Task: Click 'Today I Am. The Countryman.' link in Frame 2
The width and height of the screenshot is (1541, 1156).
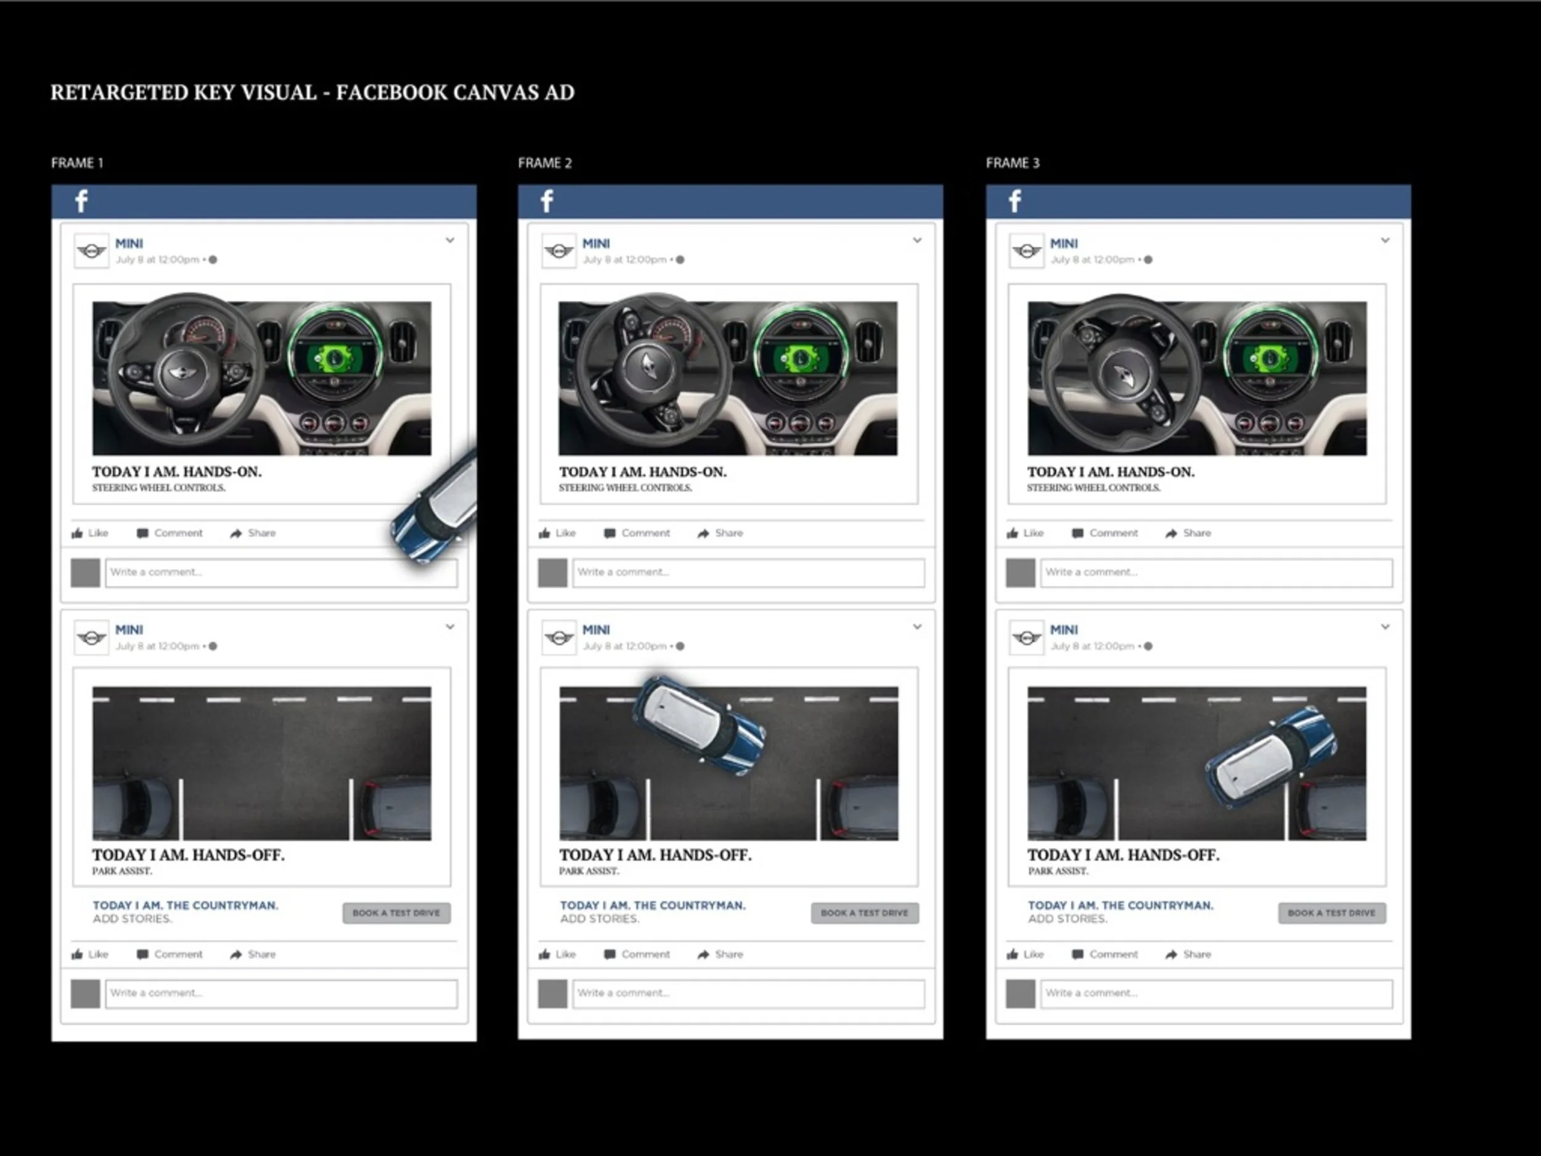Action: click(x=653, y=905)
